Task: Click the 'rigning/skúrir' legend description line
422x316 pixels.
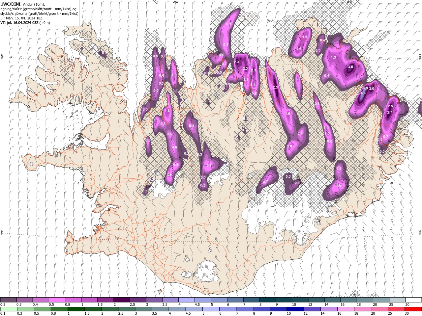Action: (x=39, y=9)
